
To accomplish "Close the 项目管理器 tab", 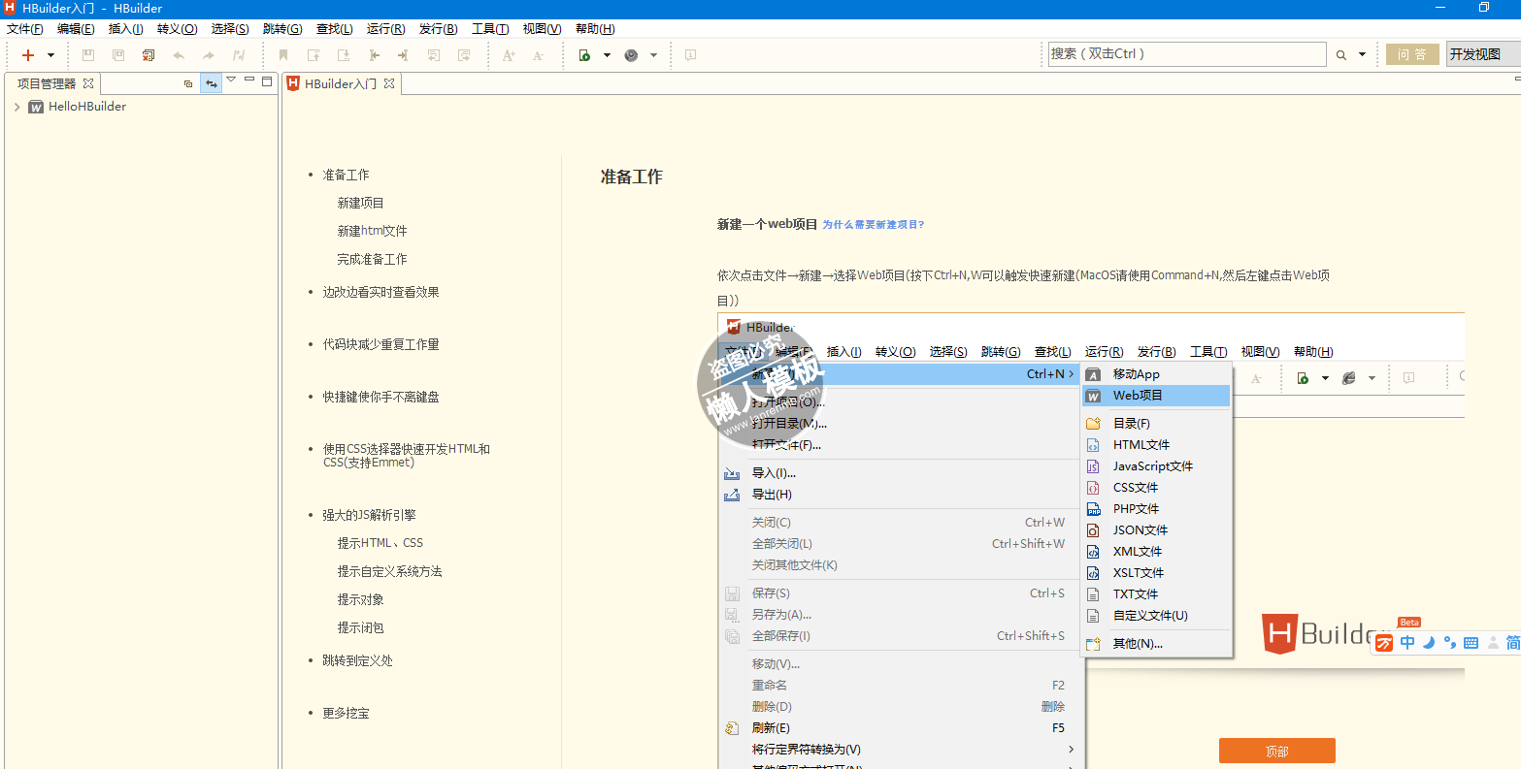I will click(x=88, y=83).
